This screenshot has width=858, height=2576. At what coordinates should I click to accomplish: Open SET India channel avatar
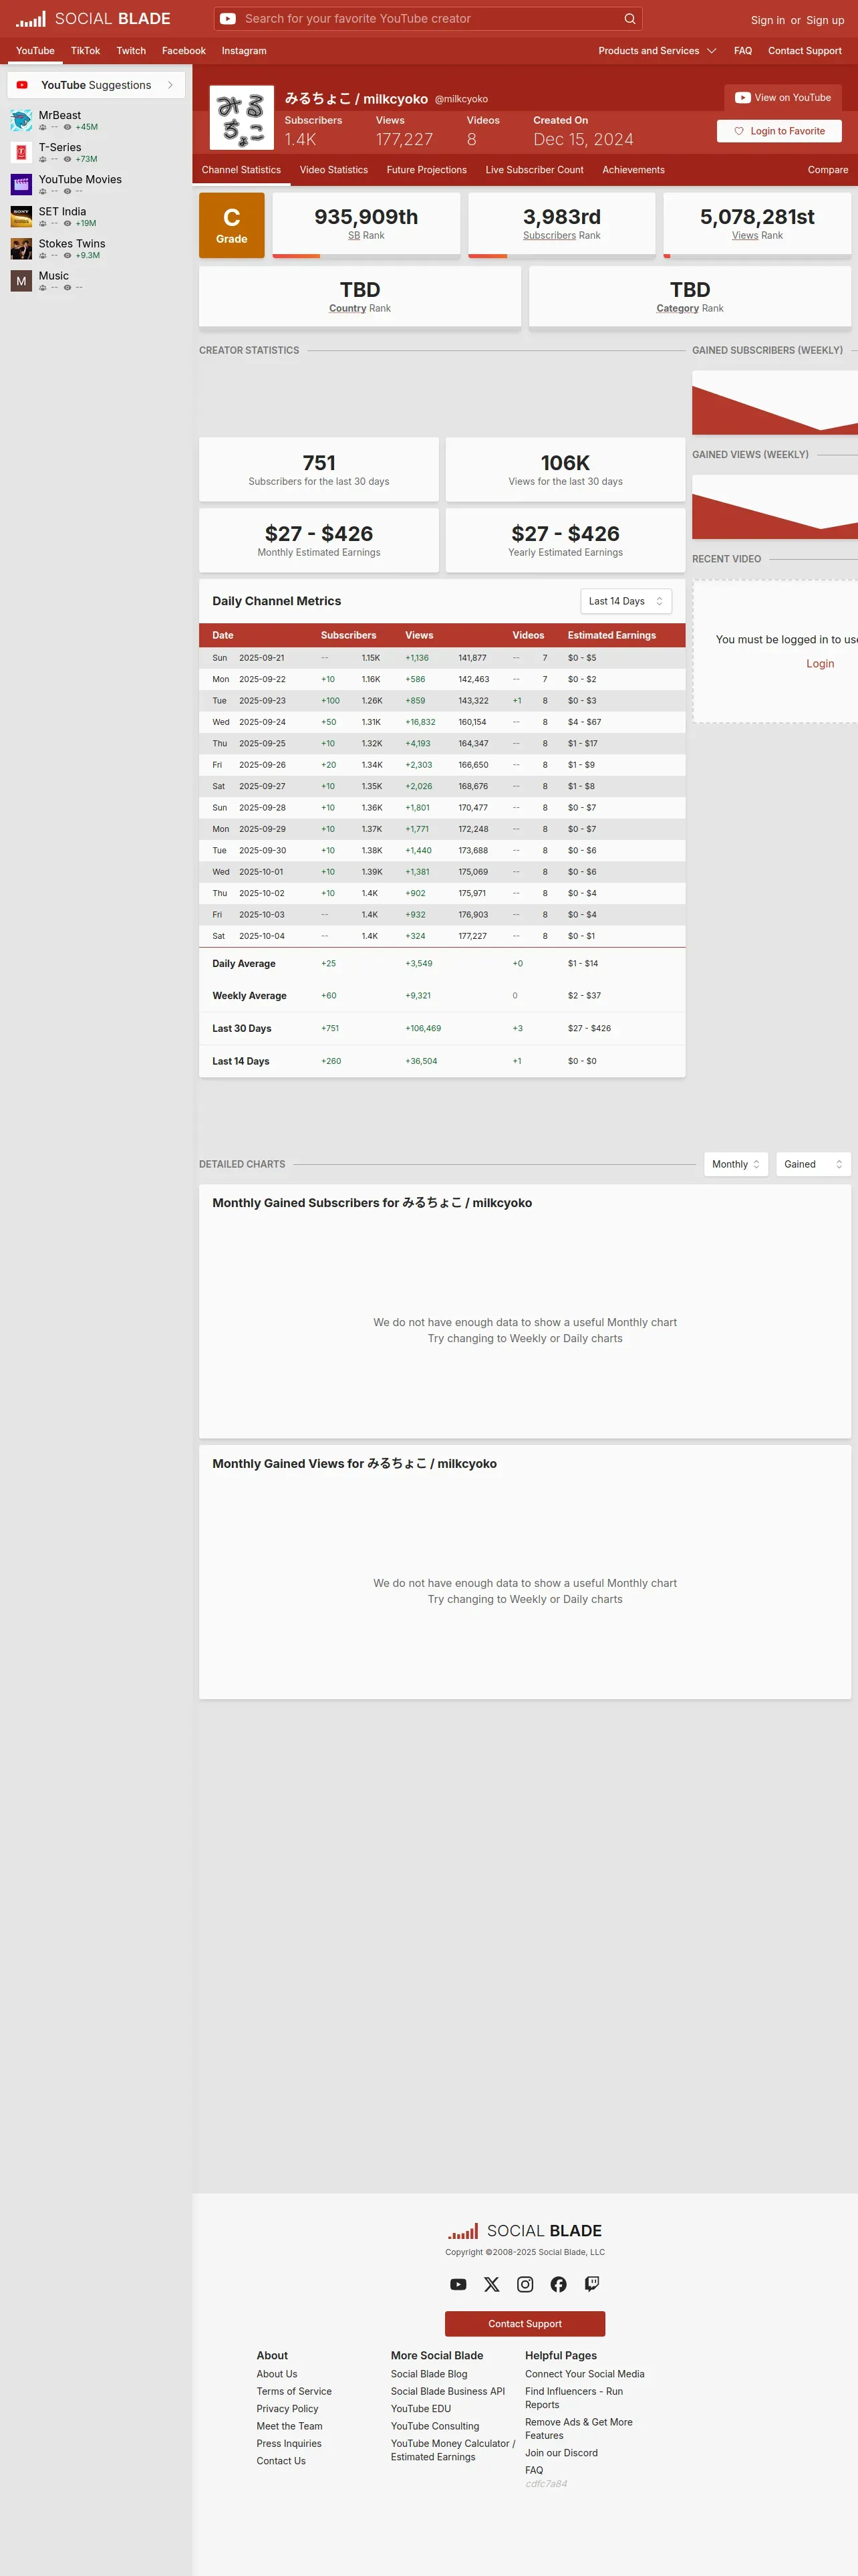pos(21,216)
